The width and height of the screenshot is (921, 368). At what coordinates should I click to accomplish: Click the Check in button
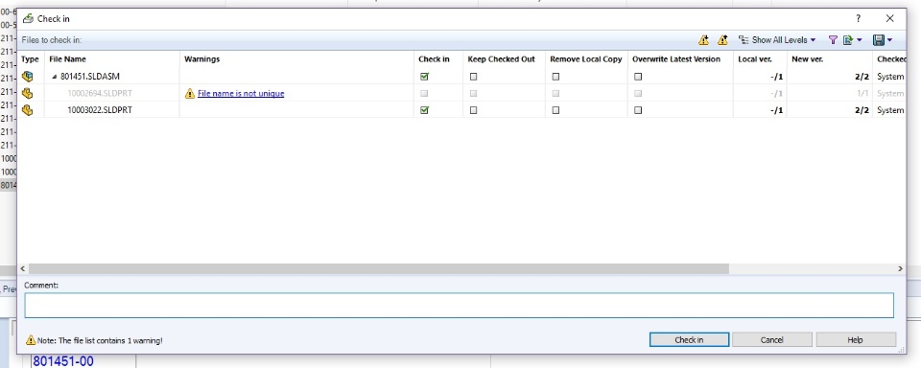[x=689, y=340]
